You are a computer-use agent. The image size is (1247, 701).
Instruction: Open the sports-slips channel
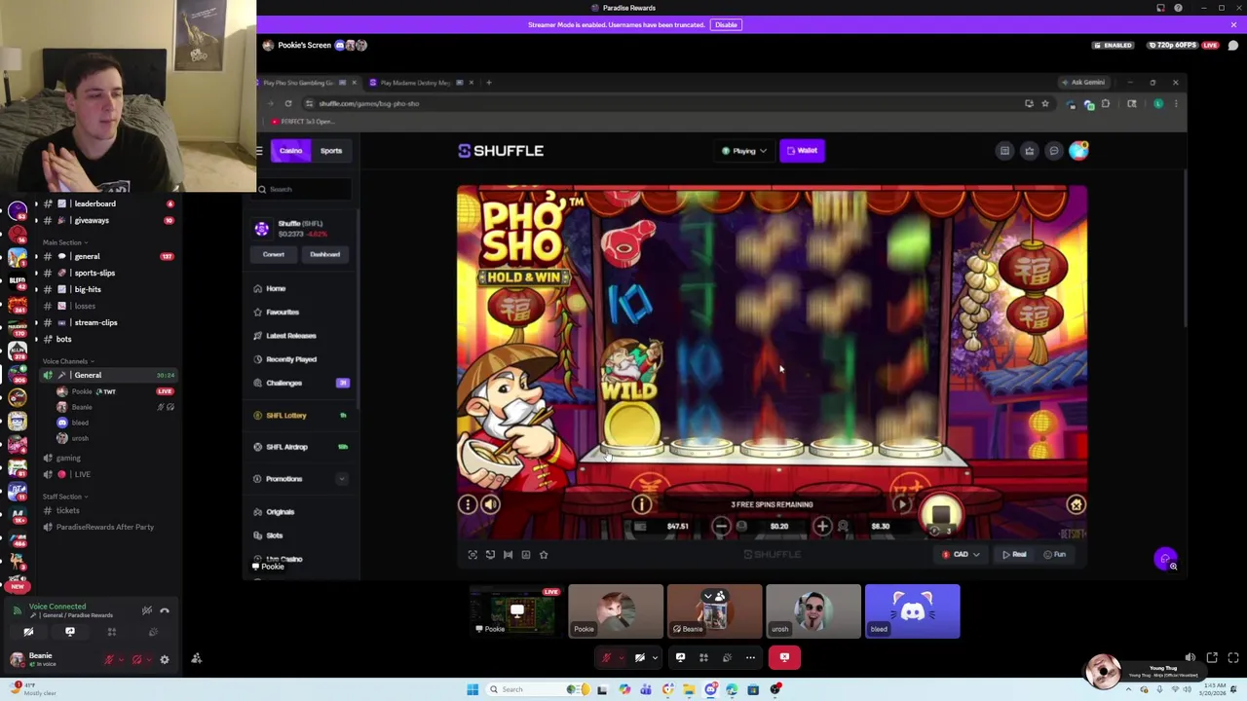tap(94, 273)
